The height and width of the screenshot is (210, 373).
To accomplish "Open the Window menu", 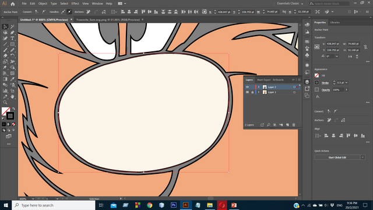I will pos(97,3).
